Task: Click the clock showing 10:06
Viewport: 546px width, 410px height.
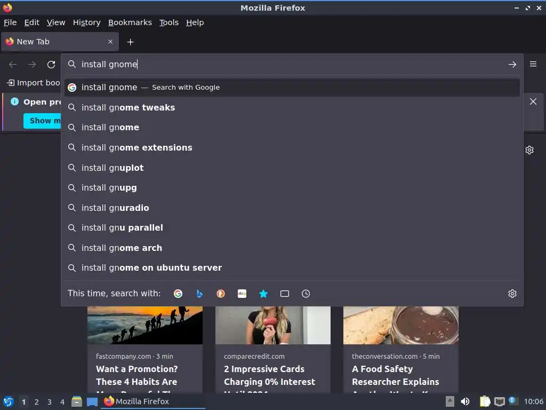Action: [x=533, y=401]
